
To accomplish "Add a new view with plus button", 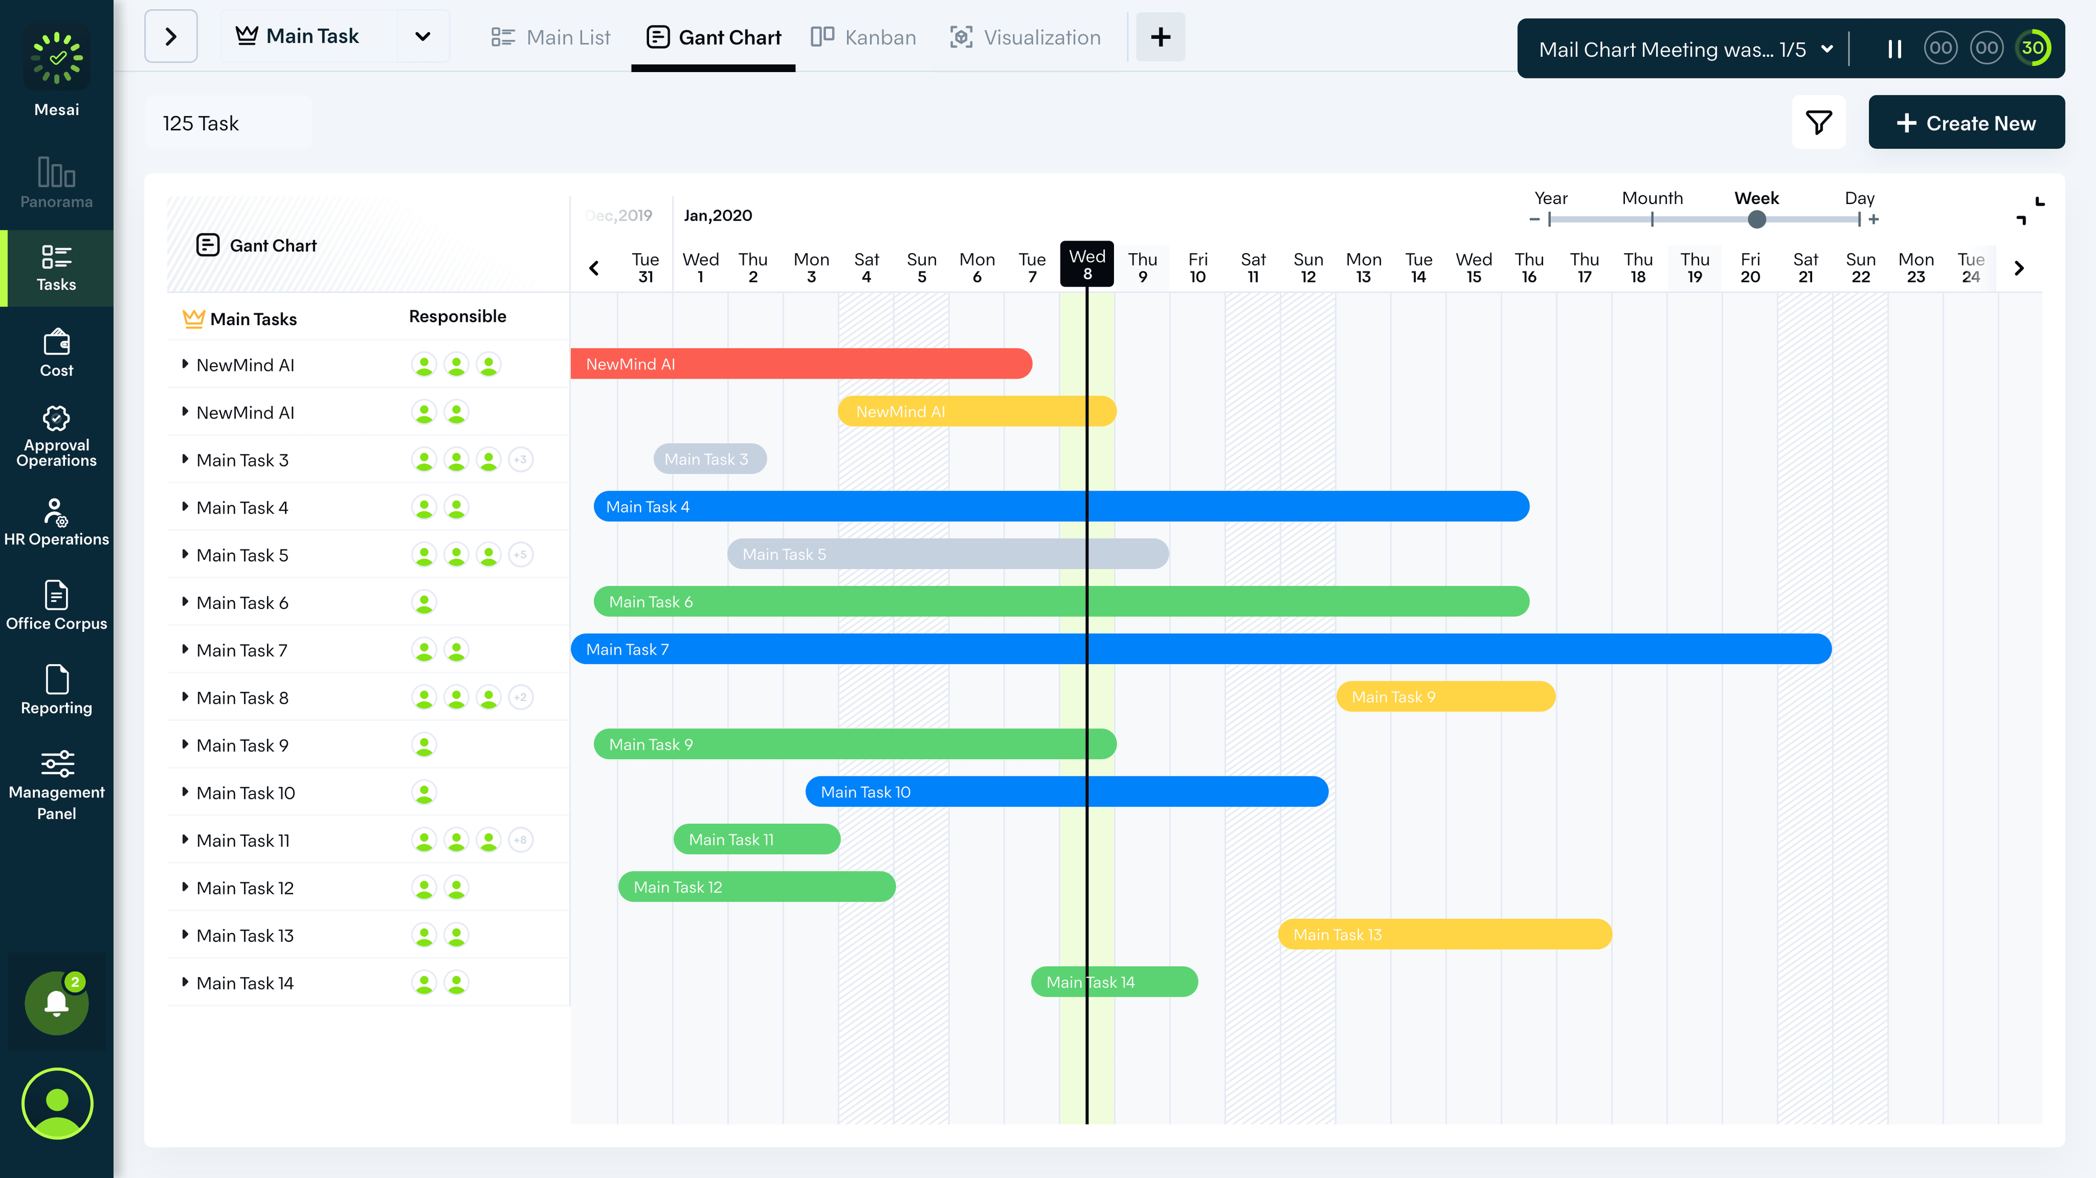I will (x=1159, y=37).
